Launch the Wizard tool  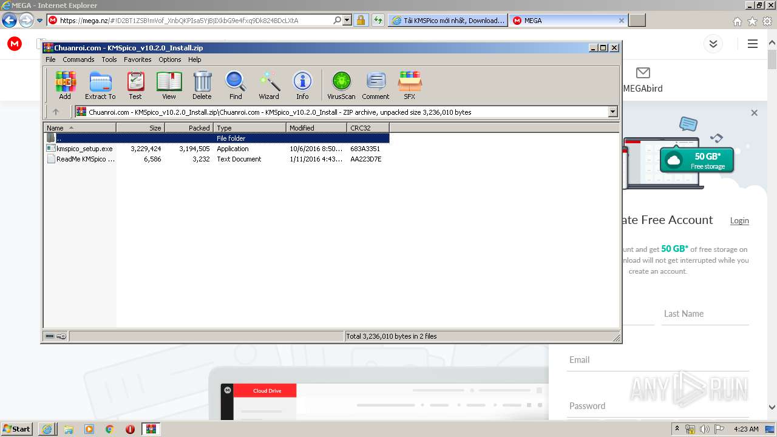269,85
